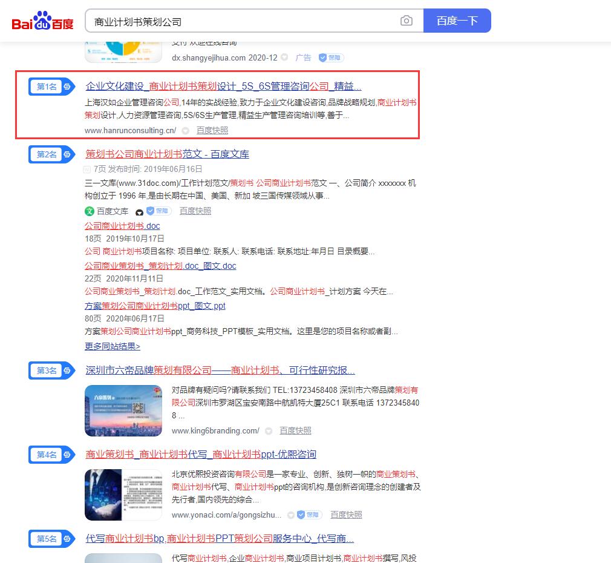The height and width of the screenshot is (563, 611).
Task: Click the green 百度文库 source icon
Action: pos(90,211)
